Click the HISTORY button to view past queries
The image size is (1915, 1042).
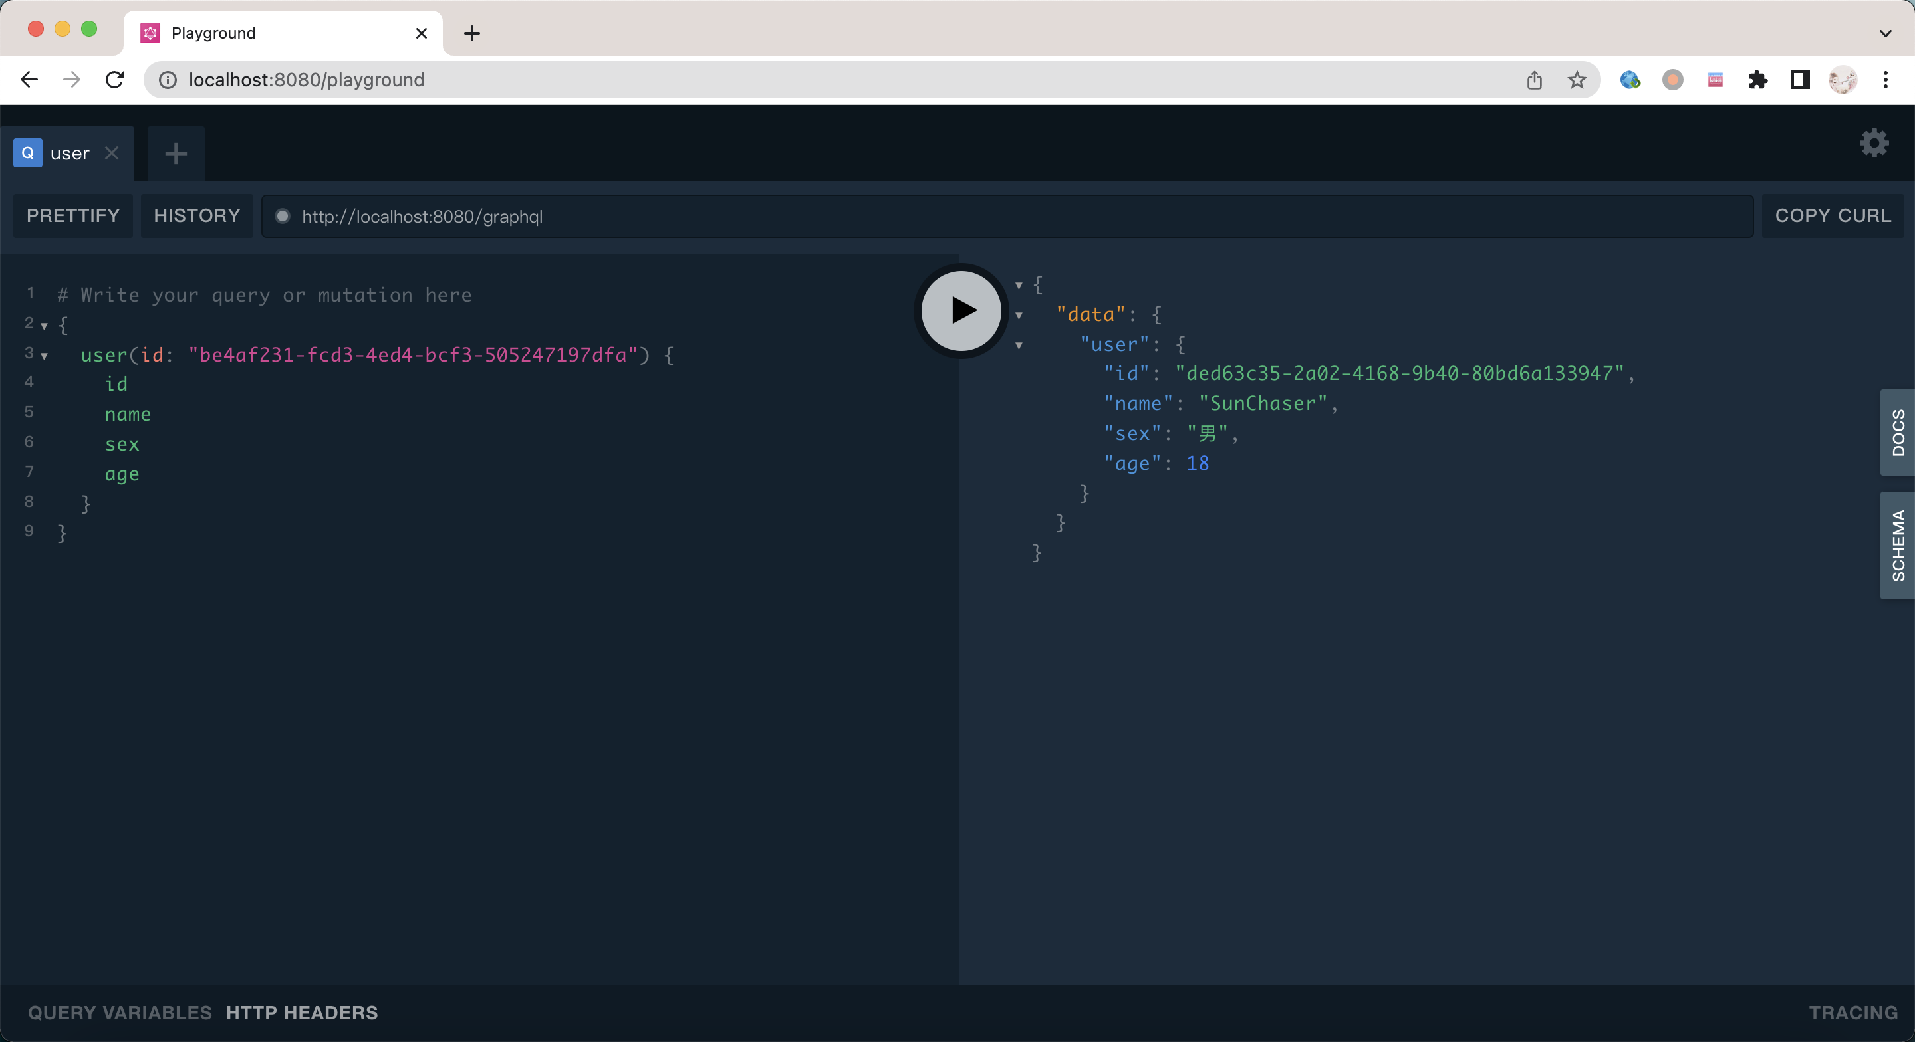(x=196, y=215)
